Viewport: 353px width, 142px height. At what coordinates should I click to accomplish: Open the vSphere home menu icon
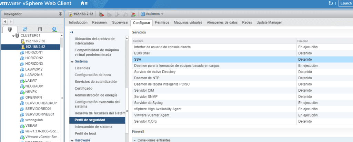click(84, 3)
